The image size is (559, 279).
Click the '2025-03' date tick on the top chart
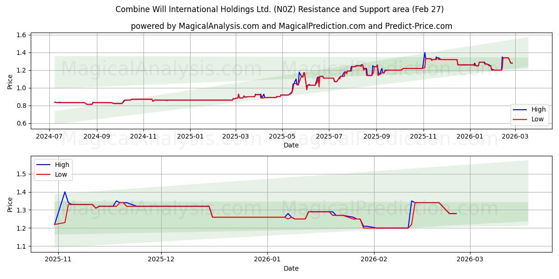click(x=235, y=137)
